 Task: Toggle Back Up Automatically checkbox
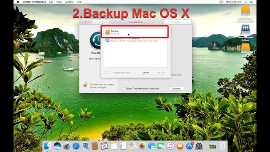(87, 59)
